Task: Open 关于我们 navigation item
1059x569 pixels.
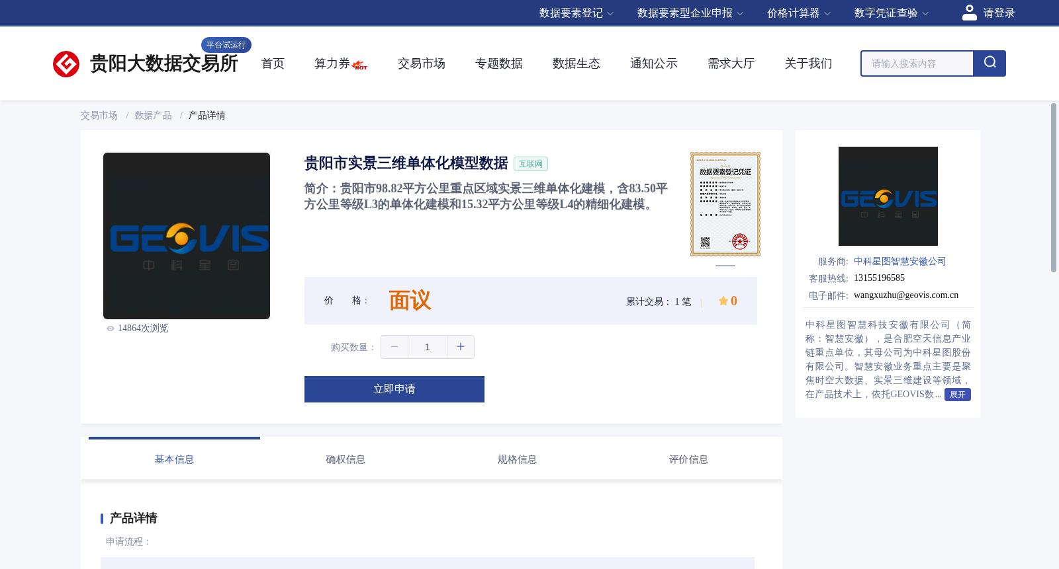Action: 809,63
